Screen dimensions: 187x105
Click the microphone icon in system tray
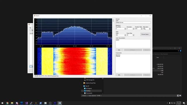pos(170,103)
